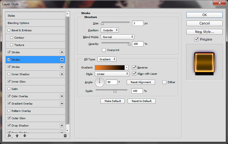The image size is (228, 144).
Task: Click the Size slider handle
Action: [x=102, y=23]
